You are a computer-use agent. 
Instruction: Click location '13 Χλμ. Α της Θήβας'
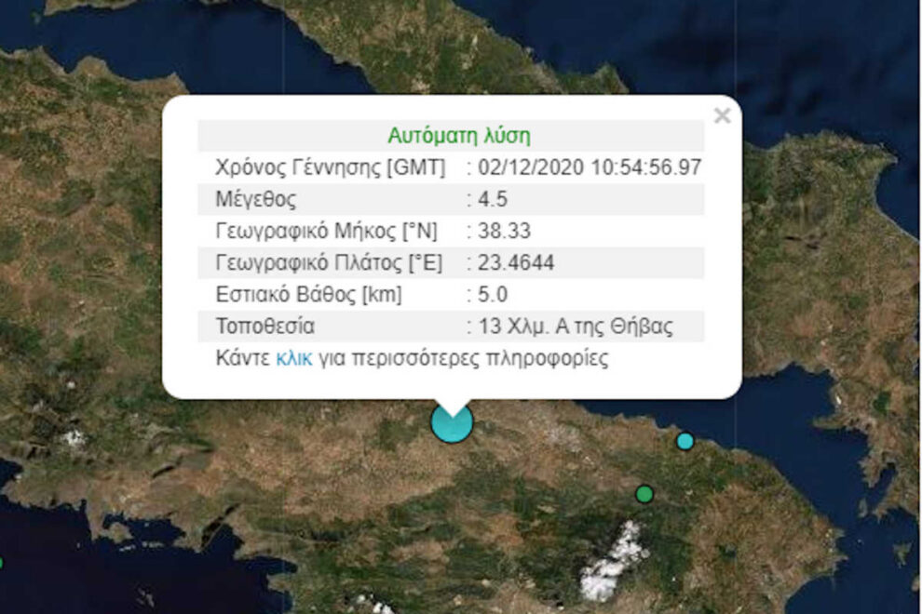[x=576, y=327]
